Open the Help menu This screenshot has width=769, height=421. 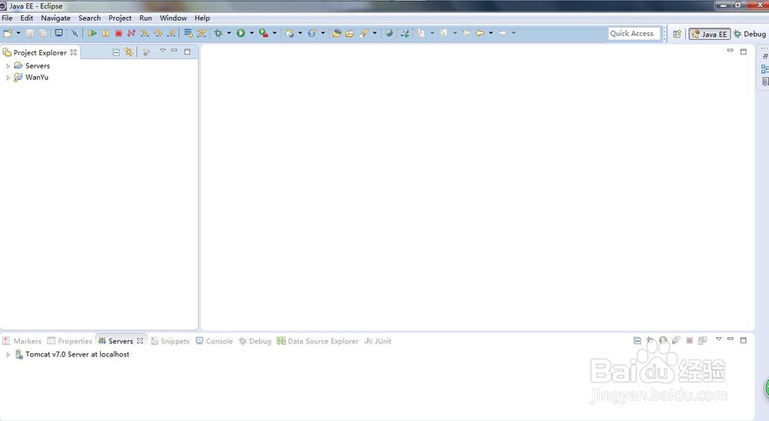pos(202,18)
